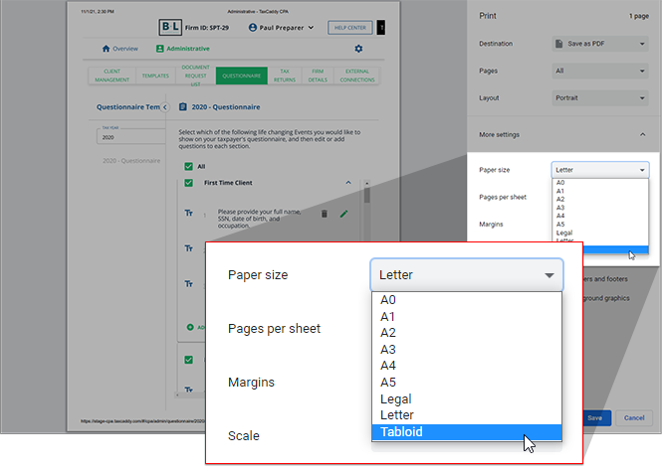662x472 pixels.
Task: Click the delete trash icon for question 1
Action: coord(325,214)
